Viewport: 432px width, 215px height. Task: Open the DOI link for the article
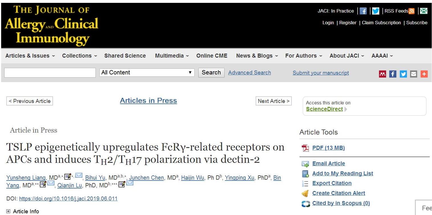coord(68,199)
